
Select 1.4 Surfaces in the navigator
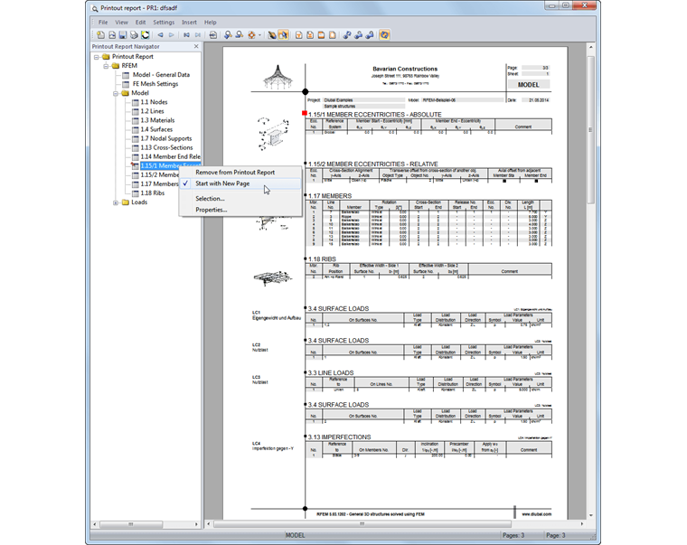click(x=156, y=129)
